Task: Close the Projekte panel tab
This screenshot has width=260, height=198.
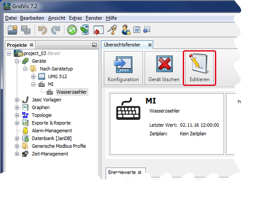Action: (x=32, y=45)
